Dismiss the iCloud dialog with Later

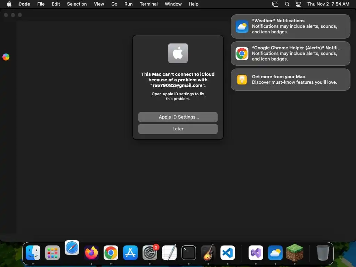point(178,129)
